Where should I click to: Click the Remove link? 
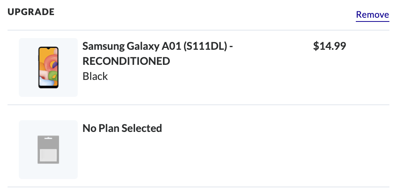tap(372, 15)
